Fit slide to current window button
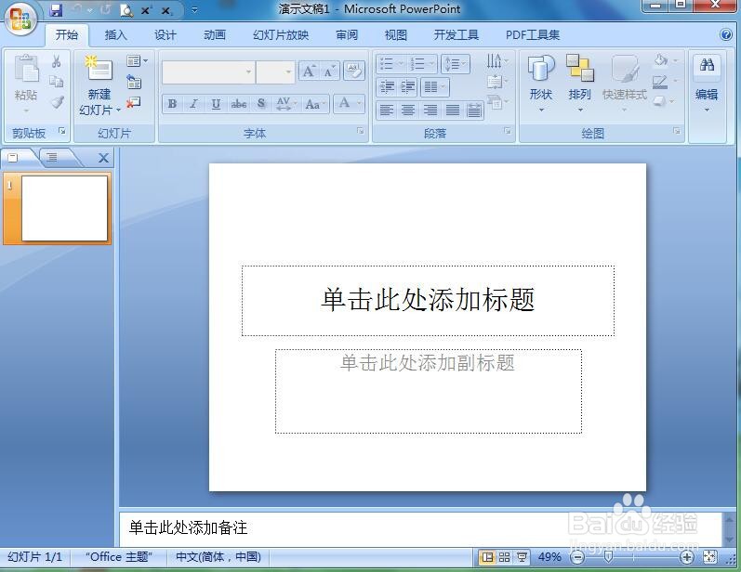Image resolution: width=741 pixels, height=572 pixels. tap(709, 557)
